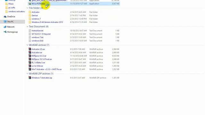Select the 'KMSpico 9.3.3.rar' file name
Viewport: 205px width, 115px height.
coord(39,56)
